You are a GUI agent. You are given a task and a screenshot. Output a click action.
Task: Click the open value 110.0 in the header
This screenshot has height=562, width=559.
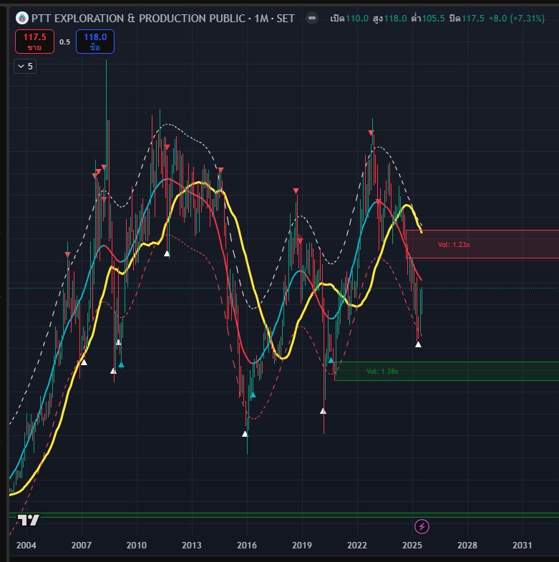(357, 19)
